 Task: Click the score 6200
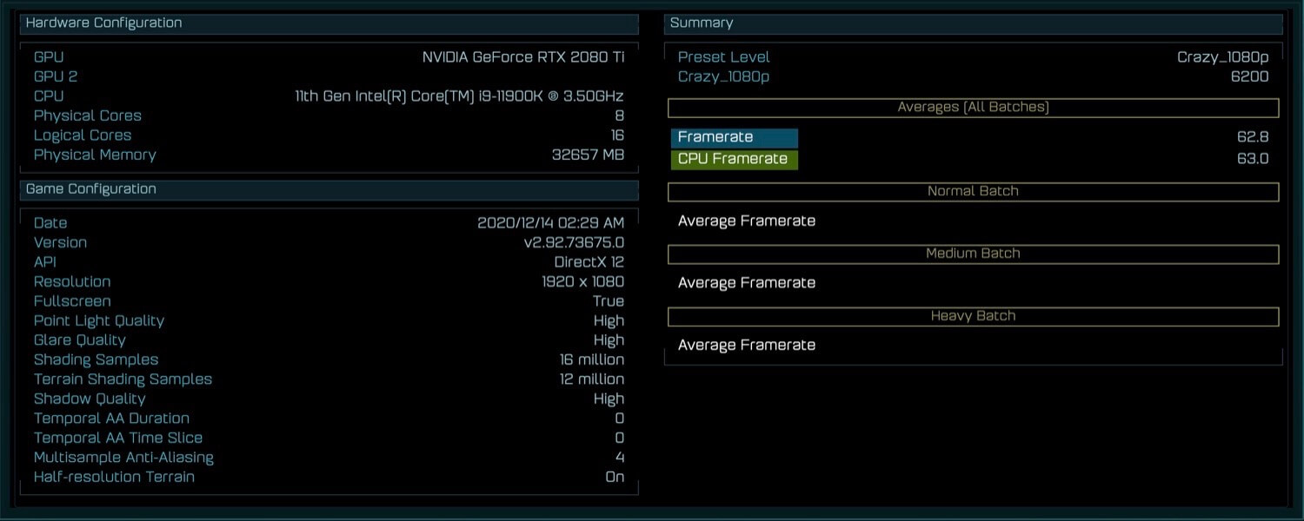[1250, 76]
